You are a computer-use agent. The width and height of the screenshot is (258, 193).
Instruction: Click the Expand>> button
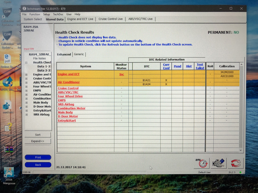tap(38, 141)
